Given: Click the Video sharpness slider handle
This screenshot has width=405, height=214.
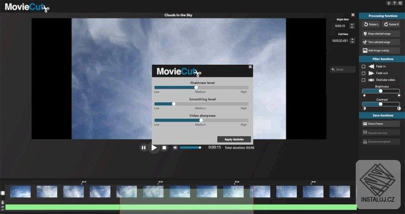Looking at the screenshot, I should click(201, 121).
